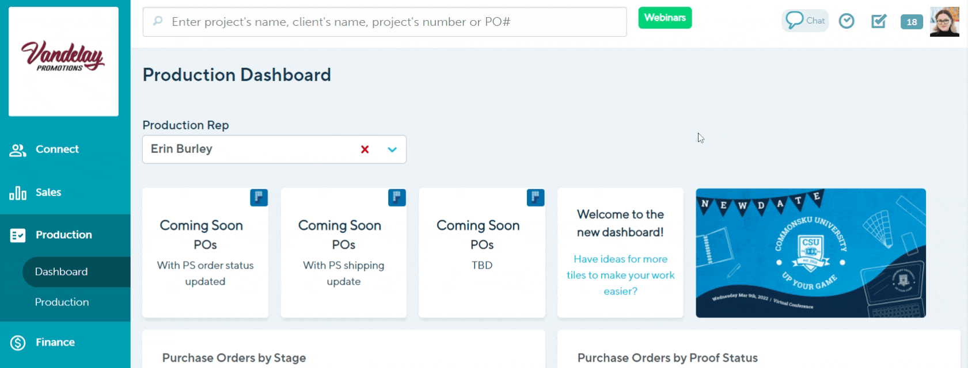Image resolution: width=968 pixels, height=368 pixels.
Task: Click the project search input field
Action: [392, 22]
